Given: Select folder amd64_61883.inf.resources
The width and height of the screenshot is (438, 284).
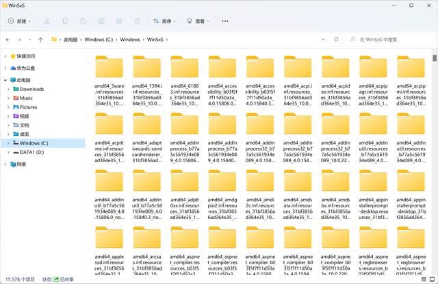Looking at the screenshot, I should pos(185,81).
